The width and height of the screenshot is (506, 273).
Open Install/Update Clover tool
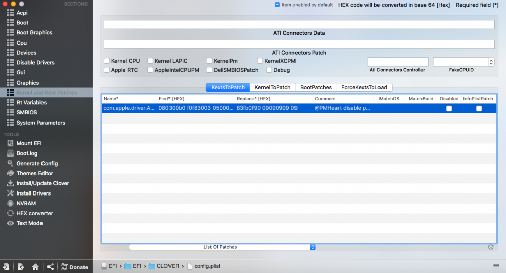[43, 183]
